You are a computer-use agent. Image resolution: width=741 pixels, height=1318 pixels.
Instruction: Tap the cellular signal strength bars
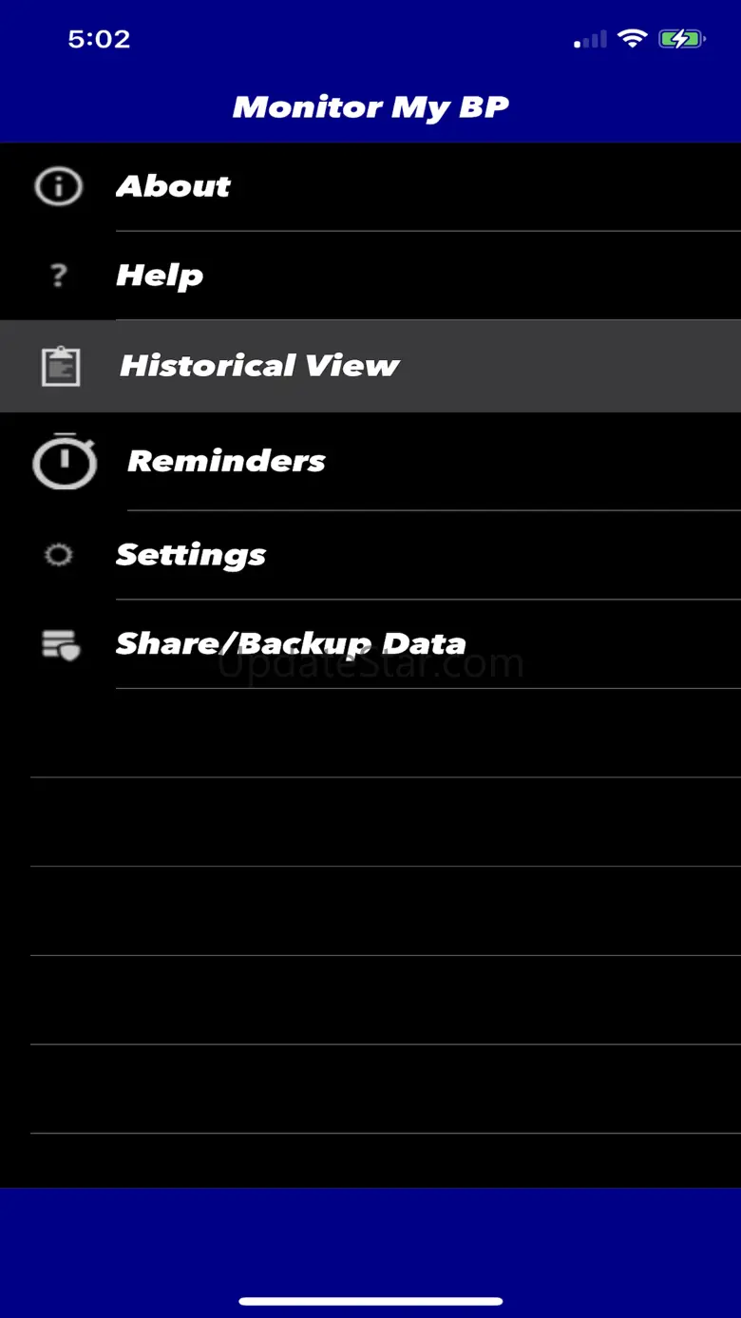click(591, 40)
